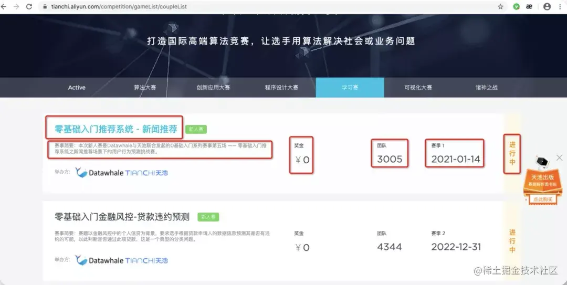Click the 贷款违约预测 competition summary text
This screenshot has height=285, width=567.
point(162,237)
